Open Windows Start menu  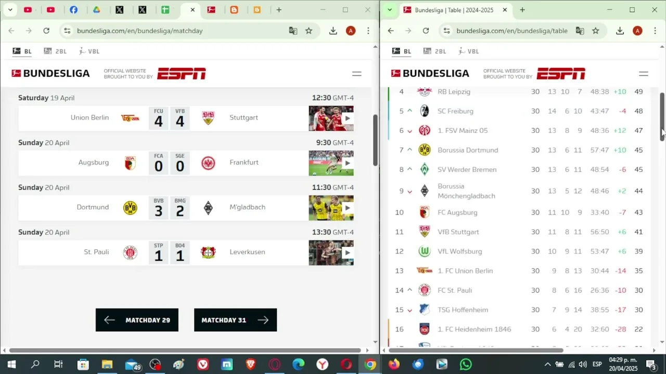click(11, 364)
